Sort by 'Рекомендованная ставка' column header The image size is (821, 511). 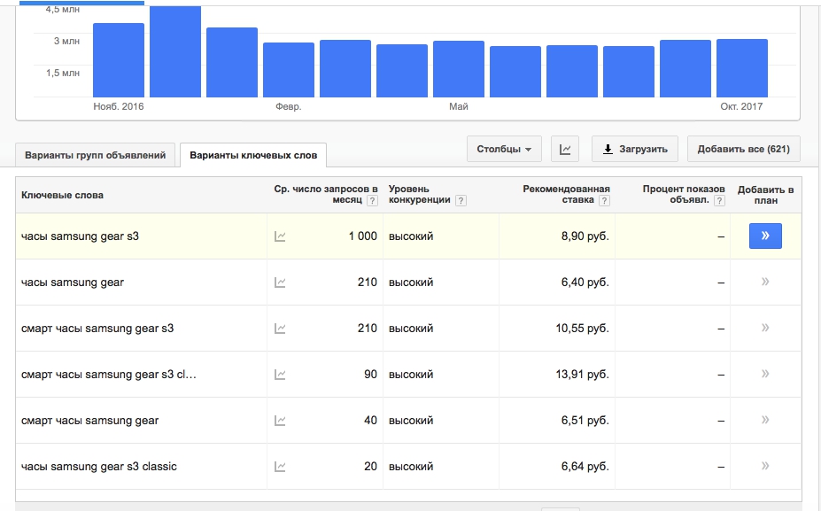(x=566, y=194)
